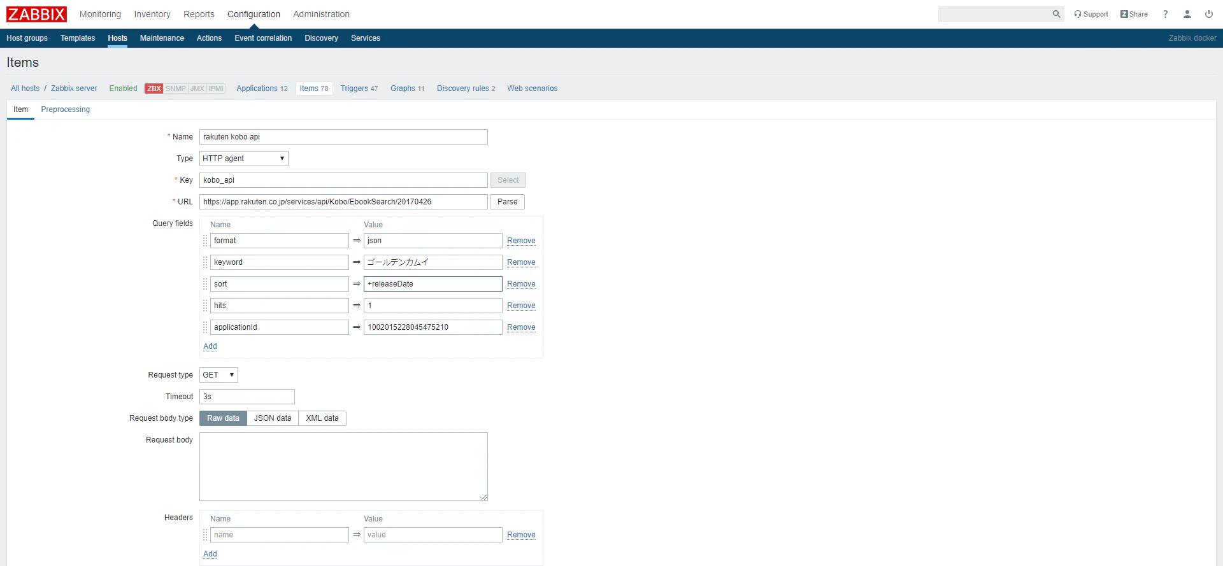Viewport: 1223px width, 566px height.
Task: Open the Monitoring menu
Action: 100,14
